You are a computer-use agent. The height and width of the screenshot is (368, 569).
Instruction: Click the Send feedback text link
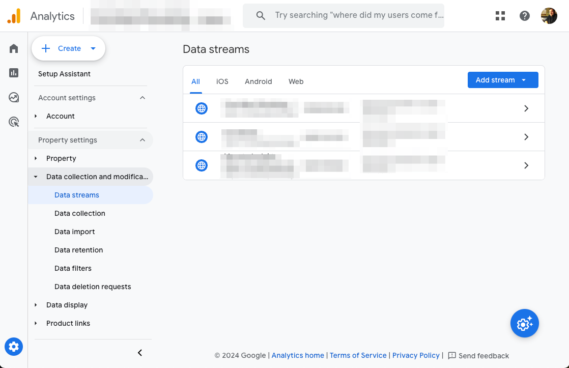[x=483, y=356]
